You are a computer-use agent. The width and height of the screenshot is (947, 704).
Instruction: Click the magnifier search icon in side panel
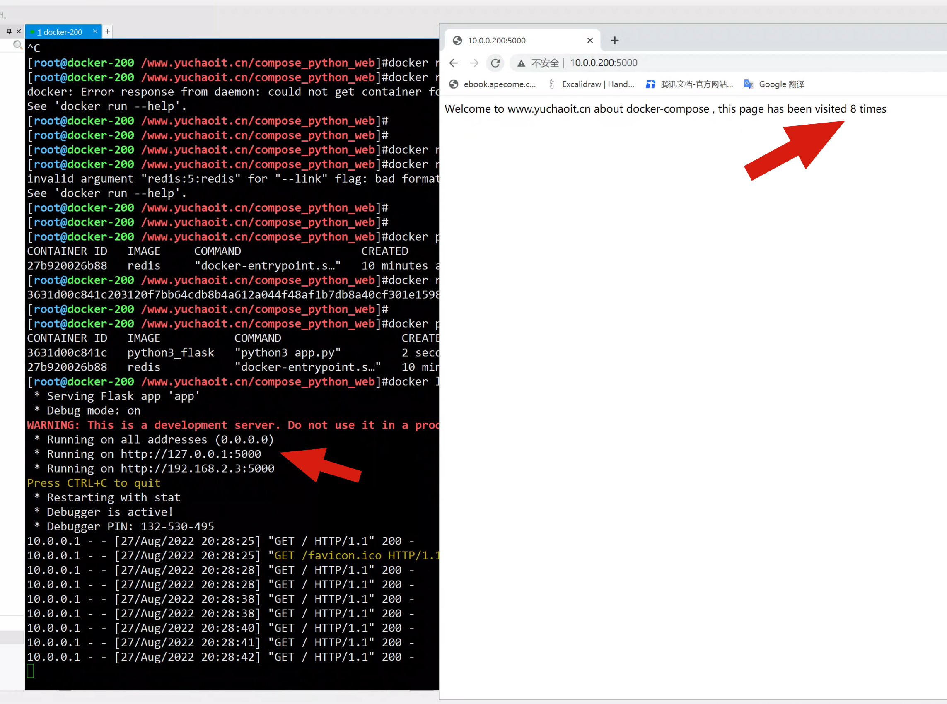coord(17,45)
